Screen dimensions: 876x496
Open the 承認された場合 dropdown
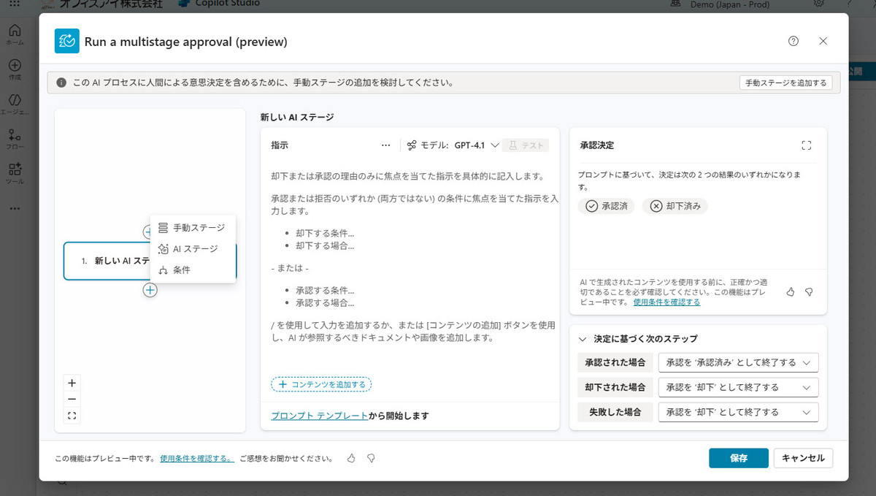(737, 362)
